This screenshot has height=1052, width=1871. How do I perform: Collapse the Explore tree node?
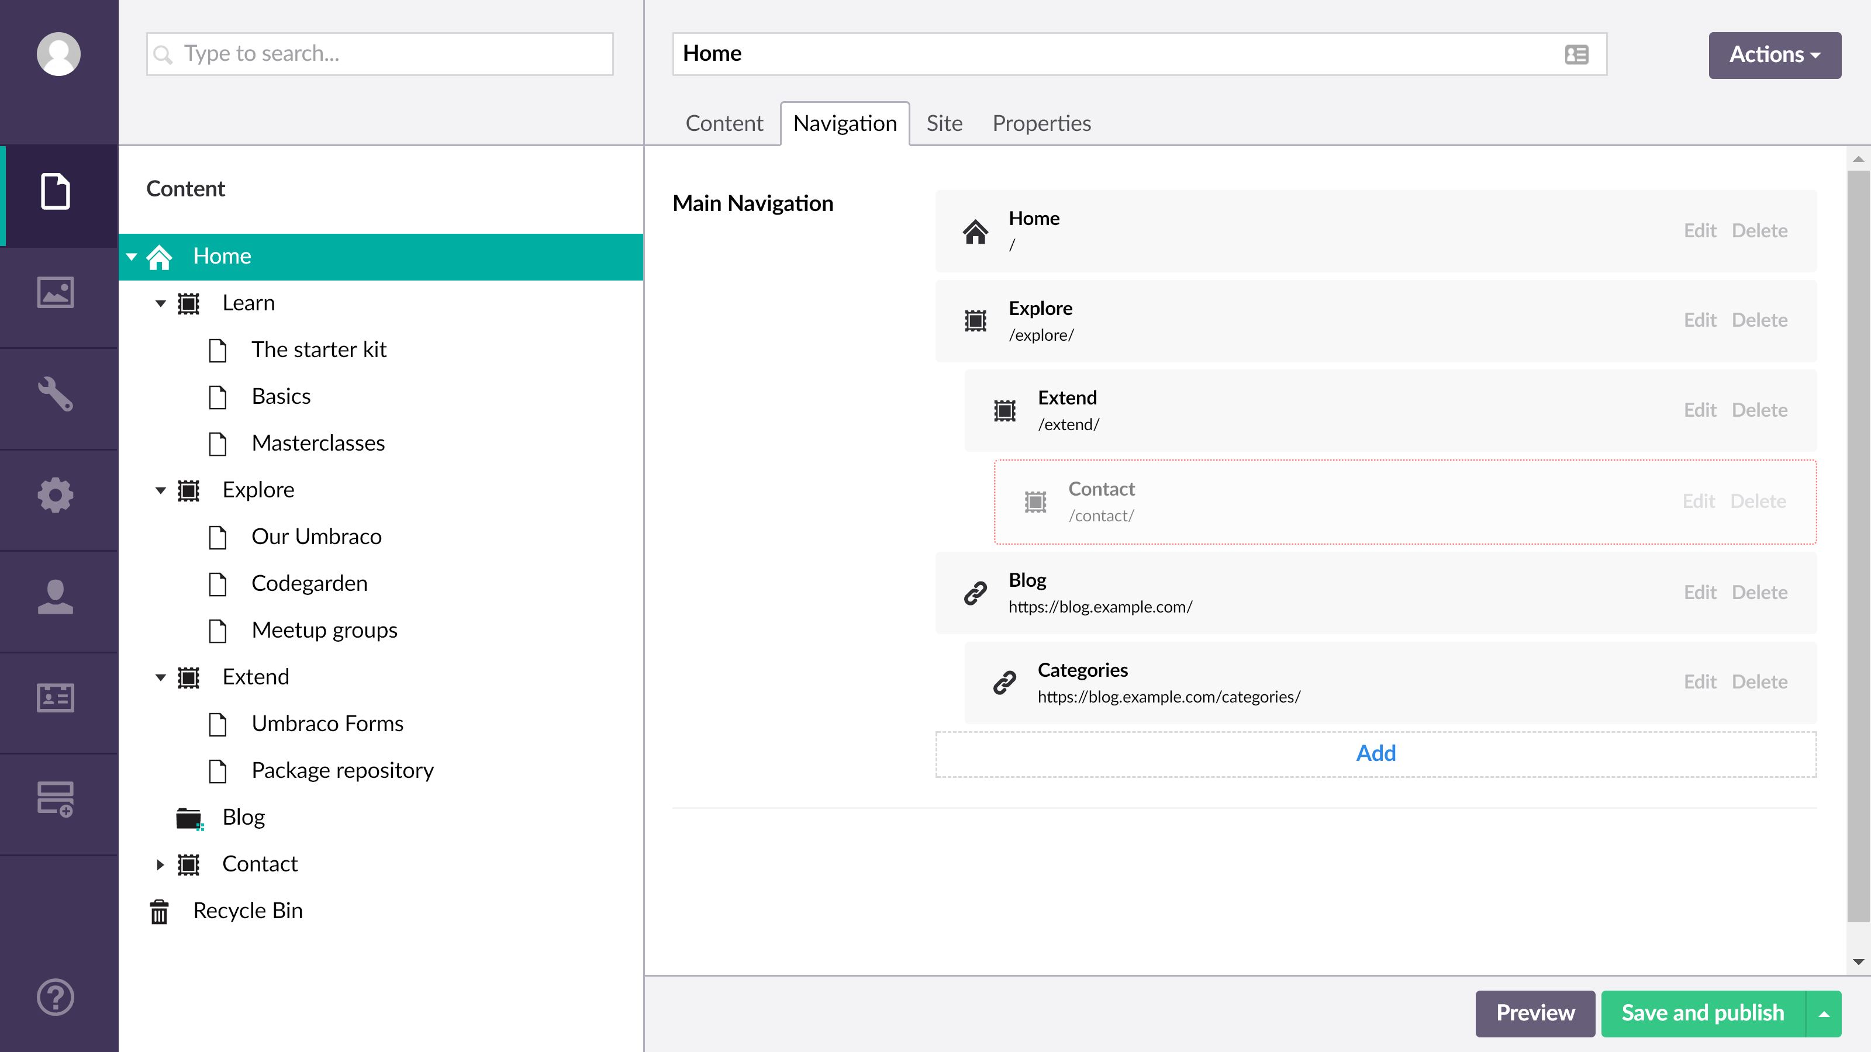(x=161, y=491)
